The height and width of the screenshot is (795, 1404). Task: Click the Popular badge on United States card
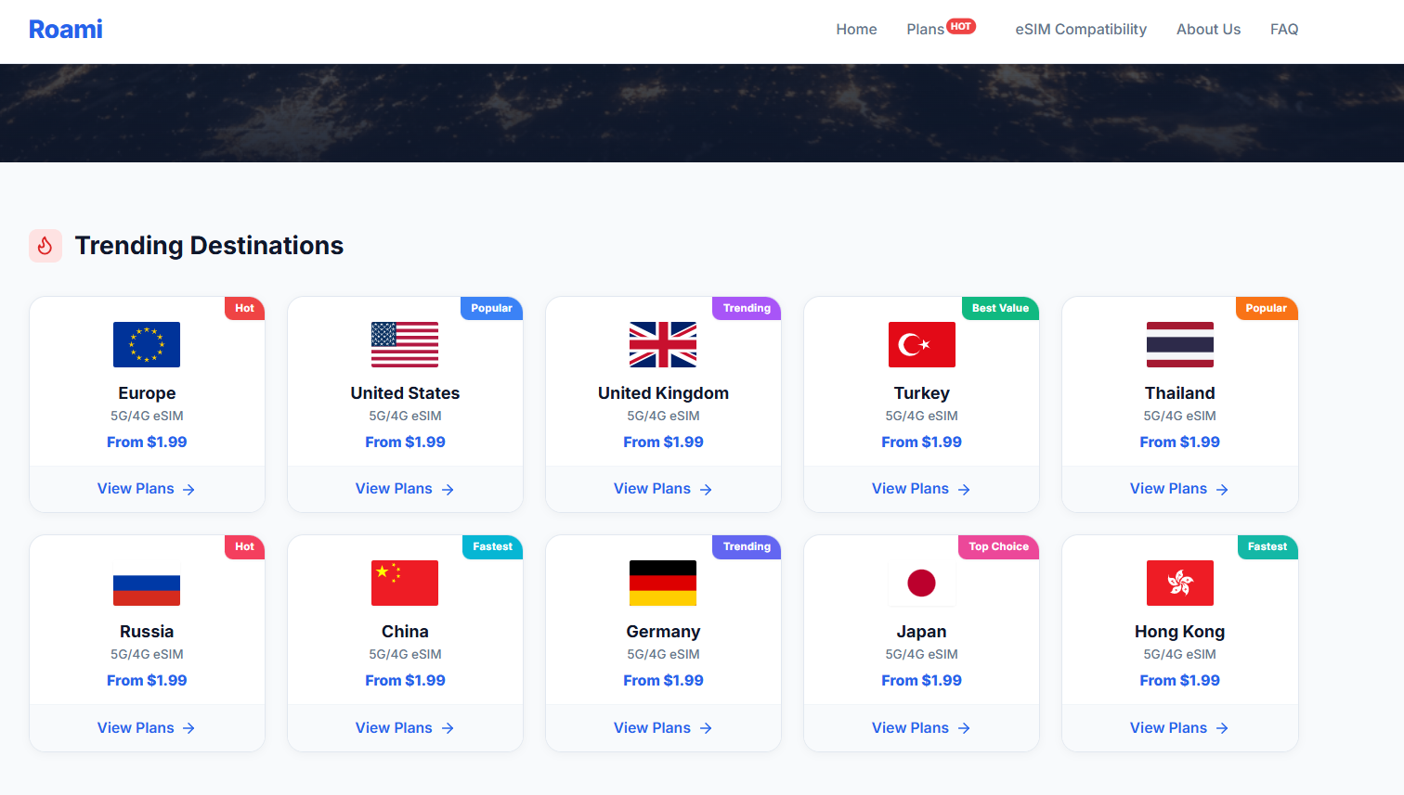[491, 308]
